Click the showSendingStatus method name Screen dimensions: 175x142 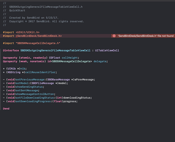click(29, 87)
